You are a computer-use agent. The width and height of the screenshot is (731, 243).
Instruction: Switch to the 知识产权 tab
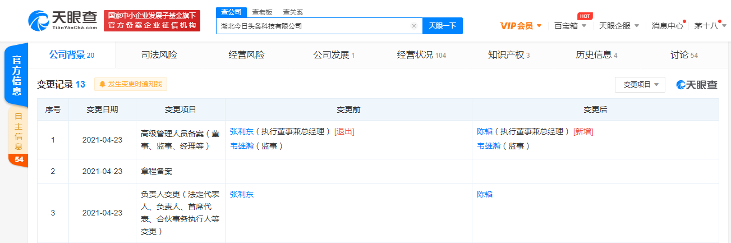click(508, 55)
